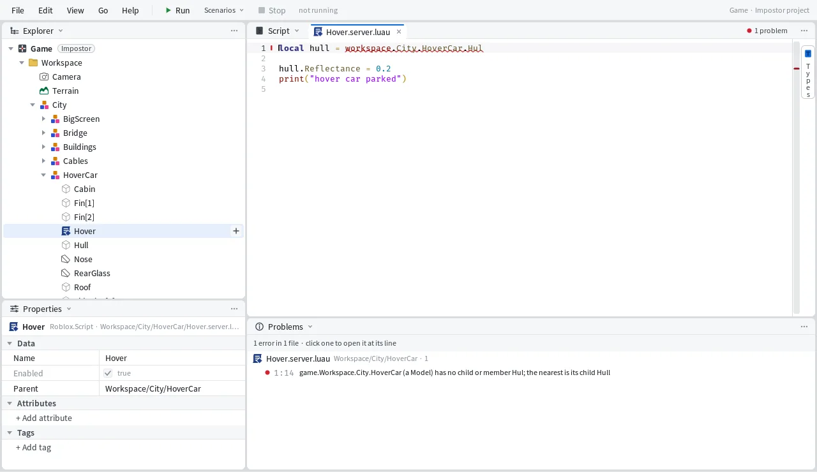Image resolution: width=817 pixels, height=472 pixels.
Task: Expand the BigScreen model
Action: (x=43, y=119)
